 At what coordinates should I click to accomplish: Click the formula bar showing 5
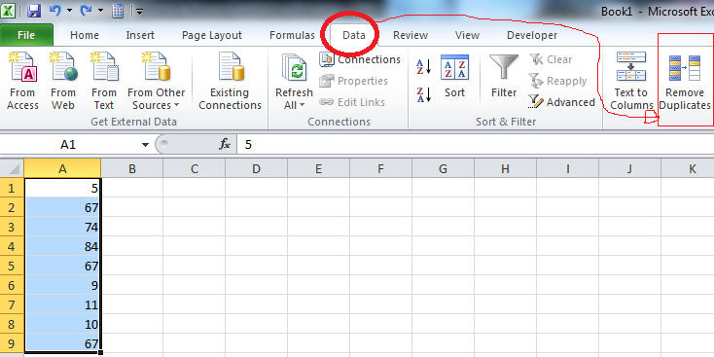(476, 145)
